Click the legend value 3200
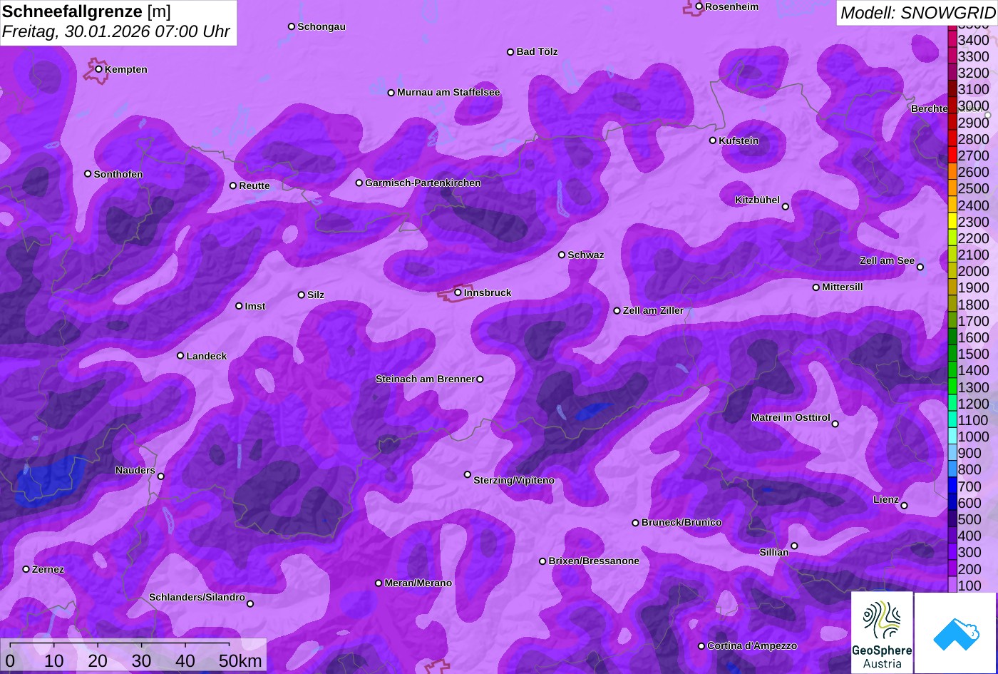 click(x=974, y=73)
